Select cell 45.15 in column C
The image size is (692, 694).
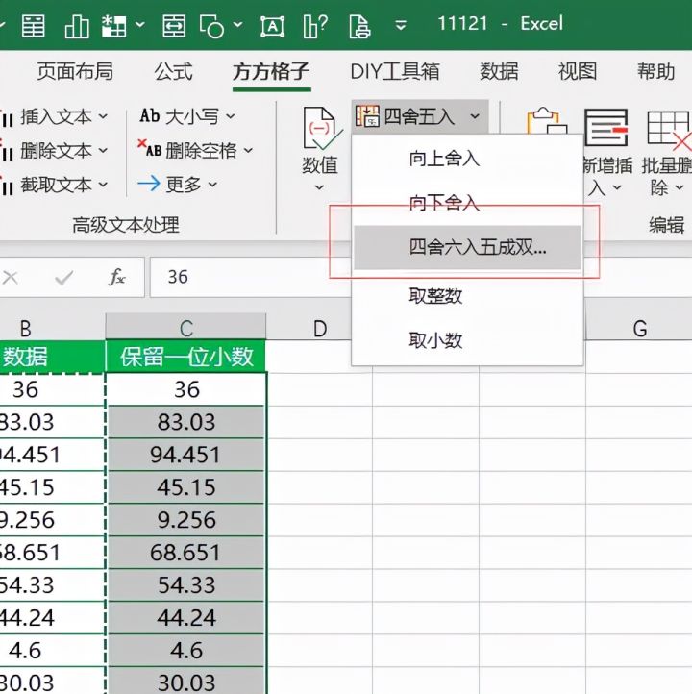coord(186,487)
